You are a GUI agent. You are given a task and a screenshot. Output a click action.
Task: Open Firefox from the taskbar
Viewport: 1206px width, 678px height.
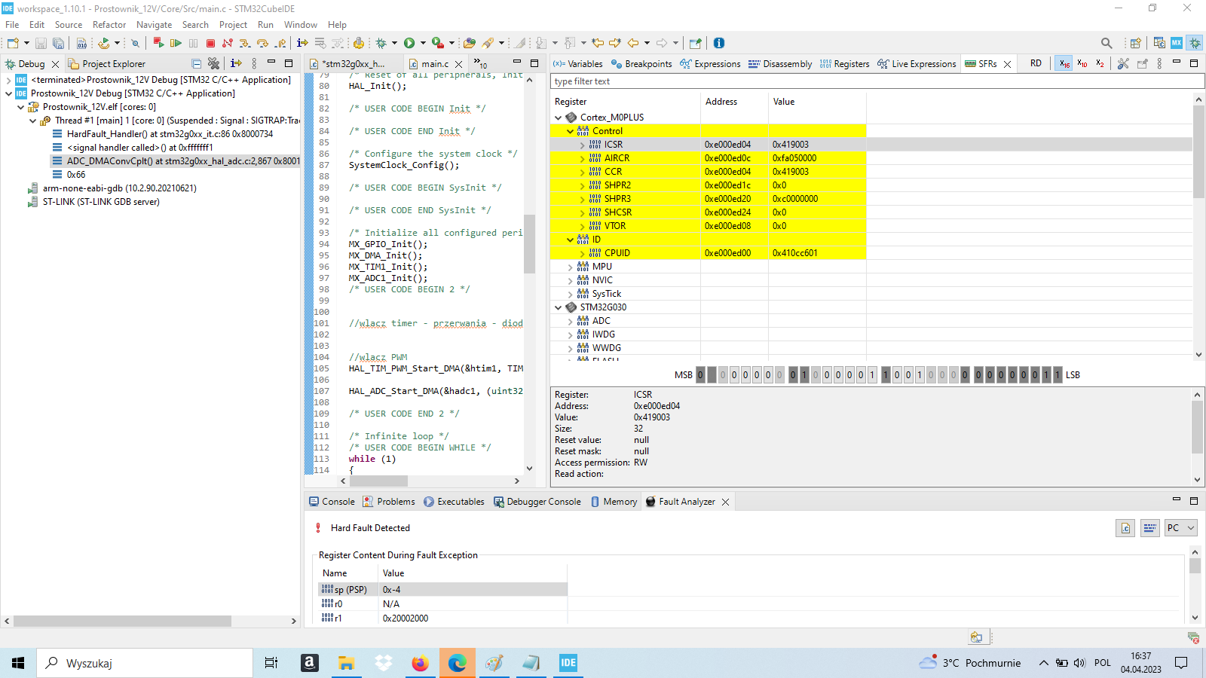(420, 663)
